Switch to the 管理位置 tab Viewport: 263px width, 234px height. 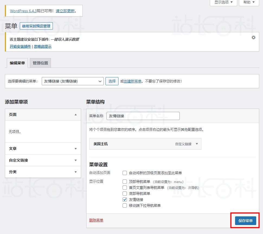tap(40, 63)
